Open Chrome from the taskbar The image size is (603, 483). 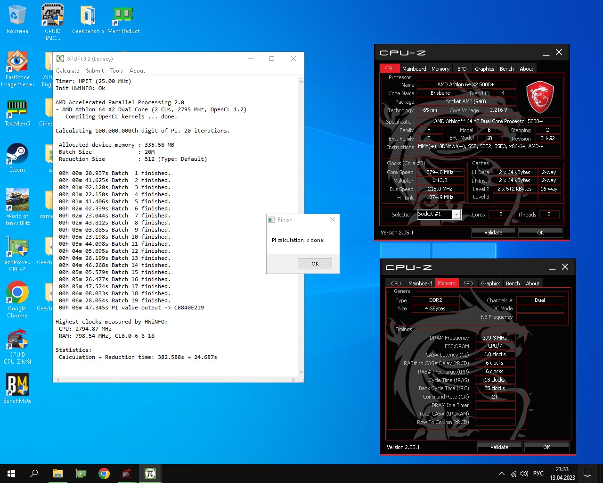104,474
